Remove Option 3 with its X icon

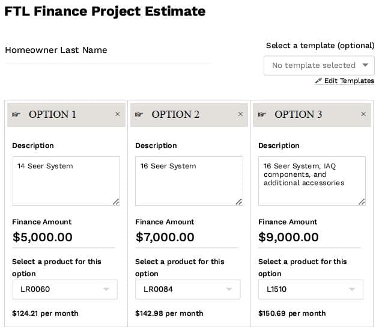coord(363,114)
